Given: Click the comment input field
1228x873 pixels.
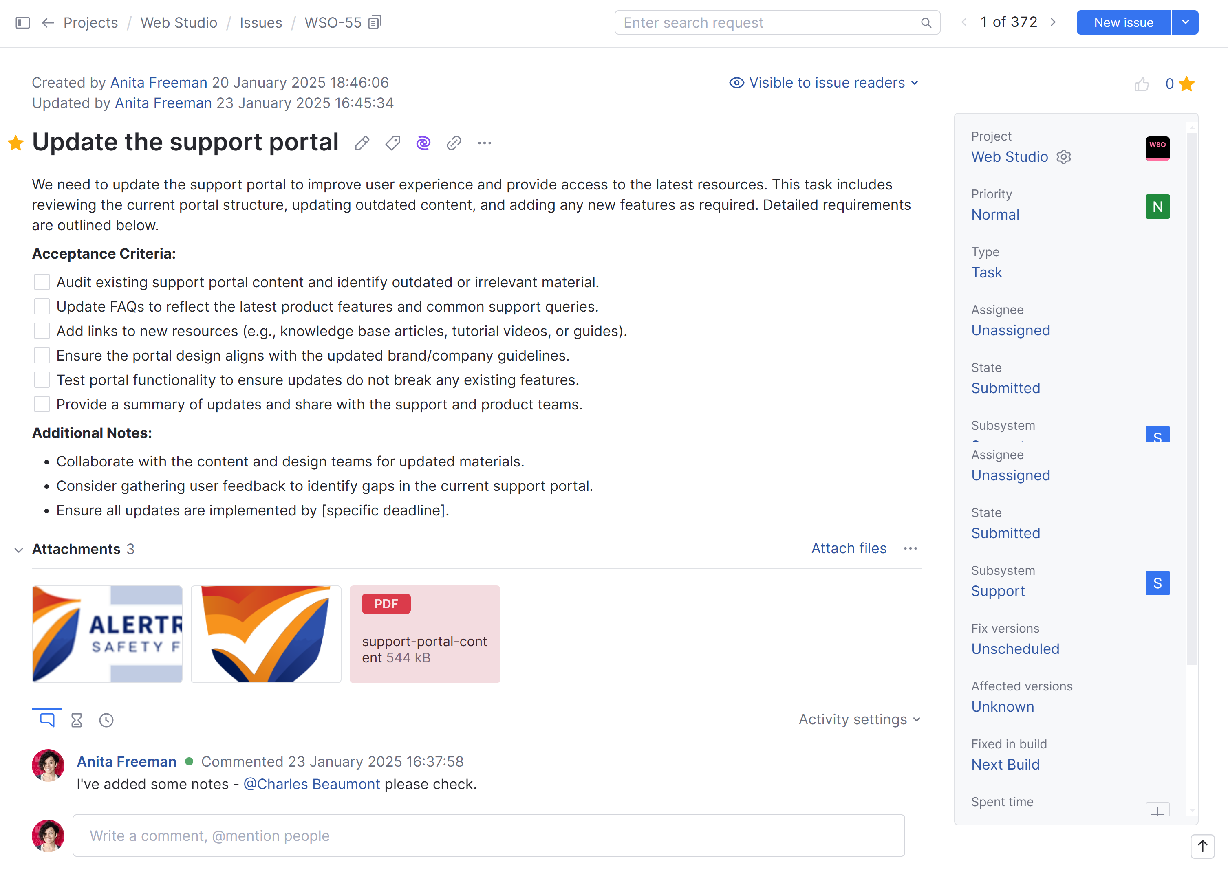Looking at the screenshot, I should coord(488,836).
